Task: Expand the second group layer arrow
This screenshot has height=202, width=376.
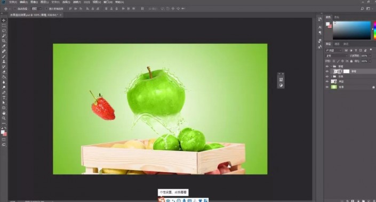Action: pyautogui.click(x=331, y=76)
